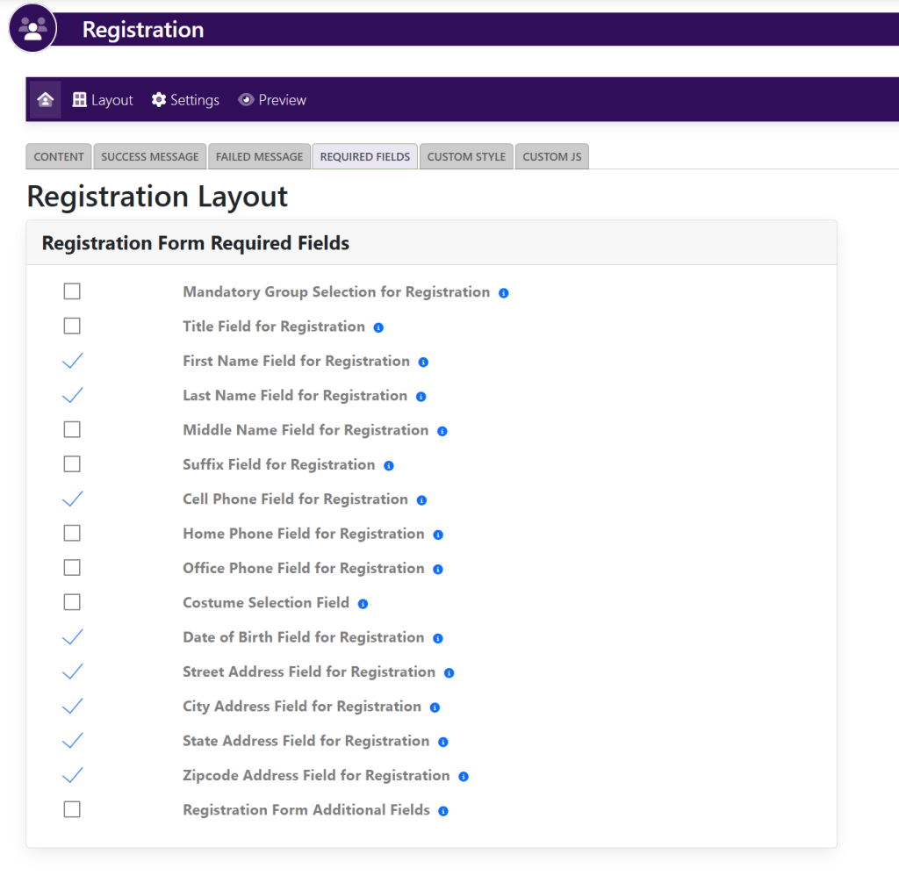Click the Registration users icon in the header
899x876 pixels.
point(32,29)
